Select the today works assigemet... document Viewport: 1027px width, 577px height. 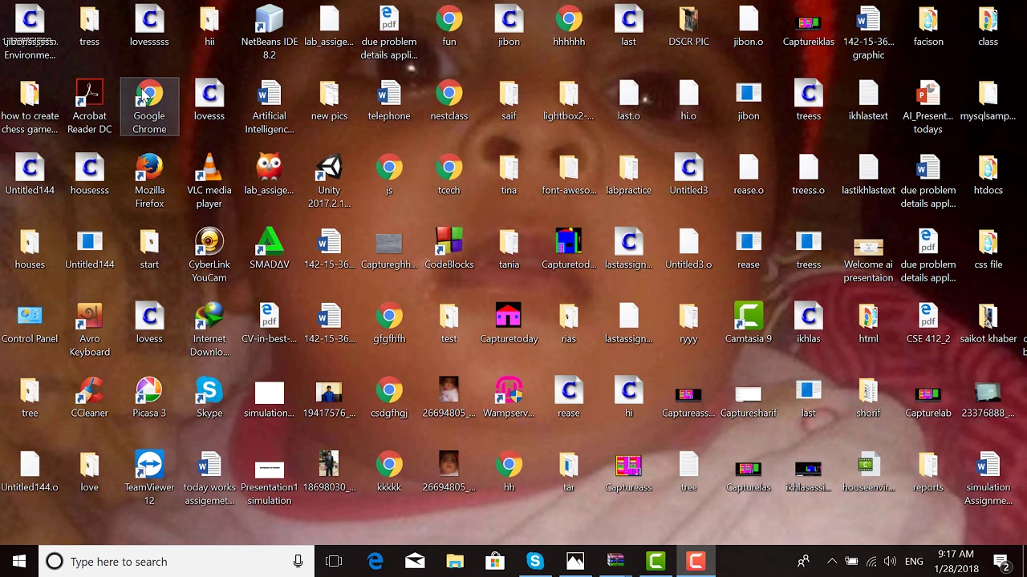[x=209, y=478]
